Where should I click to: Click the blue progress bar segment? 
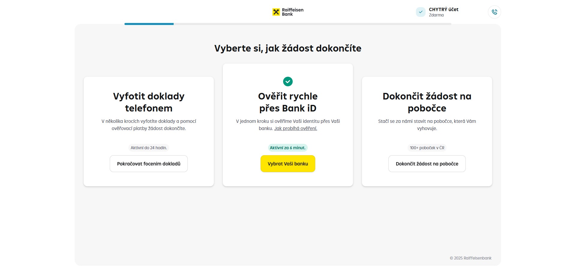click(149, 24)
